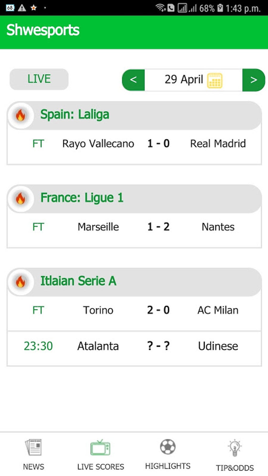Go to next date with right arrow
The height and width of the screenshot is (476, 268).
[254, 80]
